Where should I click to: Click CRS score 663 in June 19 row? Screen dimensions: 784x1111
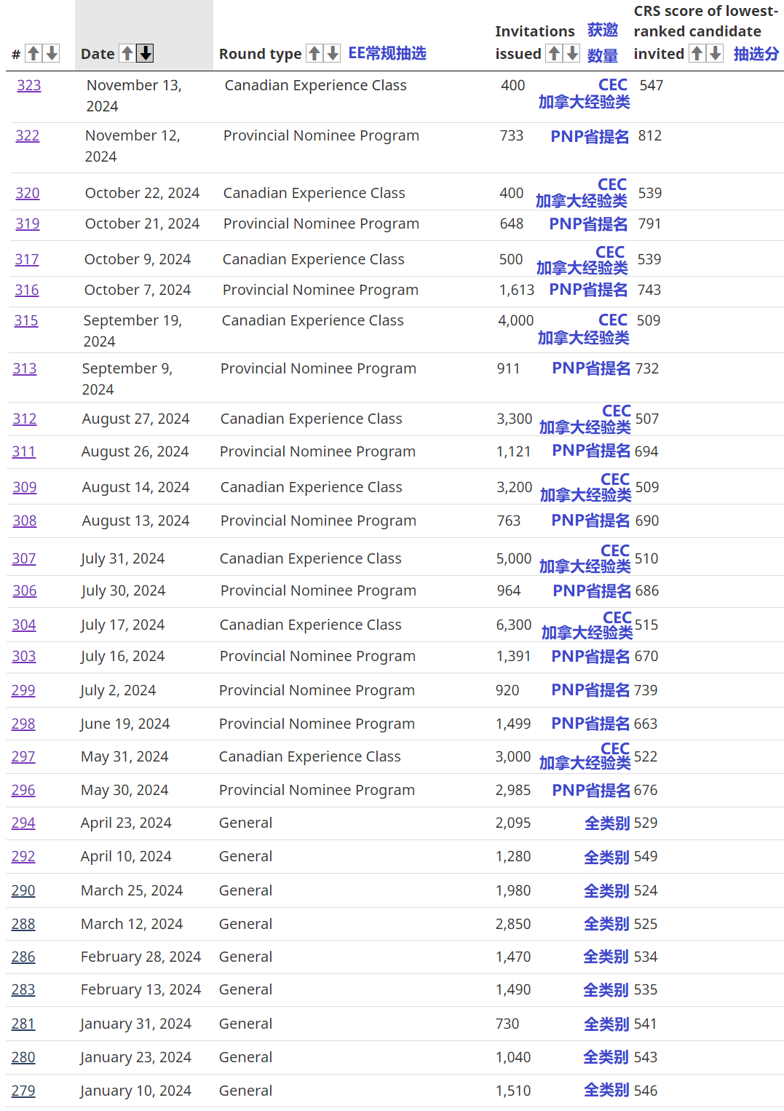pyautogui.click(x=646, y=724)
